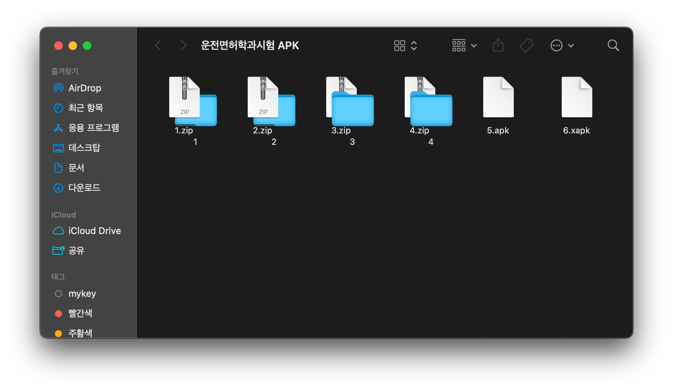The height and width of the screenshot is (391, 673).
Task: Filter by the red 빨간색 tag
Action: coord(80,313)
